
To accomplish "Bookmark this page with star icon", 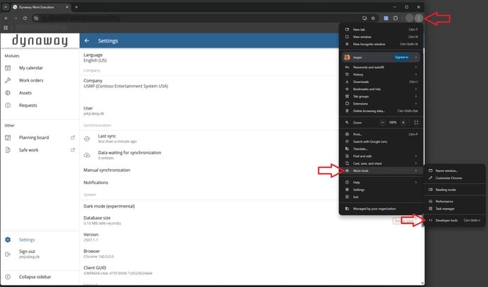I will pyautogui.click(x=373, y=17).
